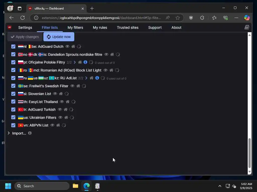Click Apply changes button
Screen dimensions: 257x192
(x=25, y=37)
